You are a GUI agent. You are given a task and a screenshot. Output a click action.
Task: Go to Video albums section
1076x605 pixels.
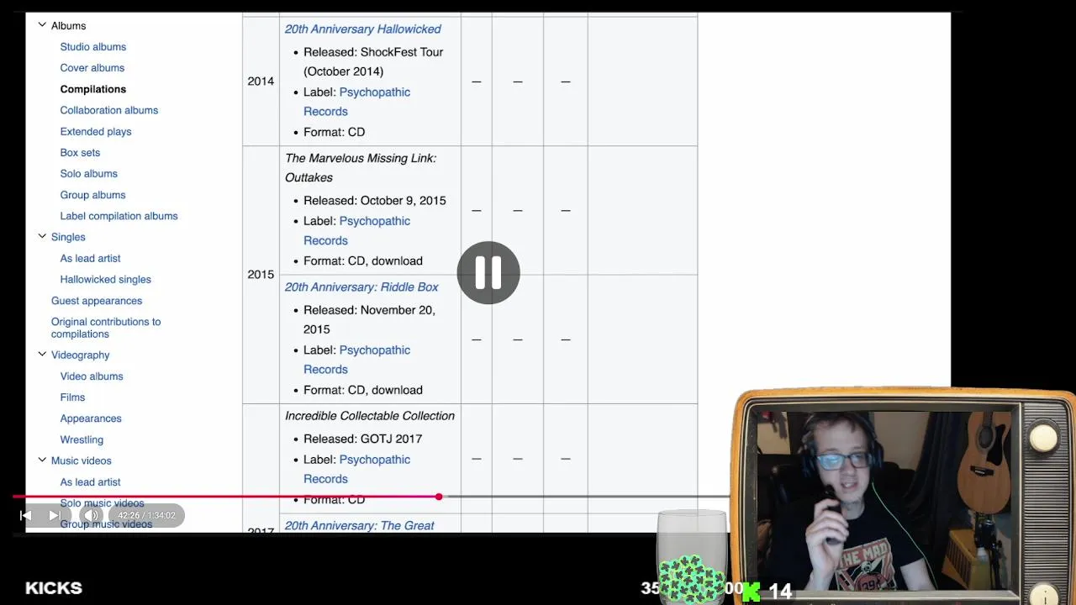pyautogui.click(x=92, y=376)
